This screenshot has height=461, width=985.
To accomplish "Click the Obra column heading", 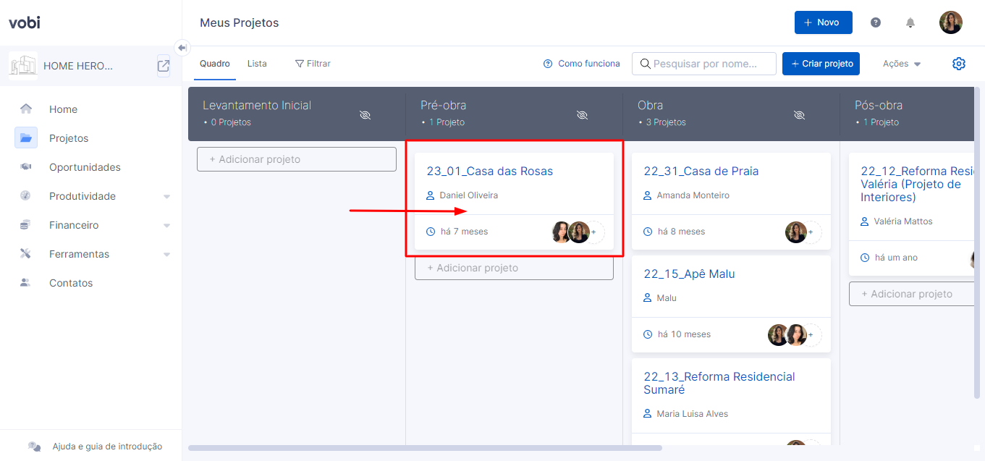I will coord(650,106).
